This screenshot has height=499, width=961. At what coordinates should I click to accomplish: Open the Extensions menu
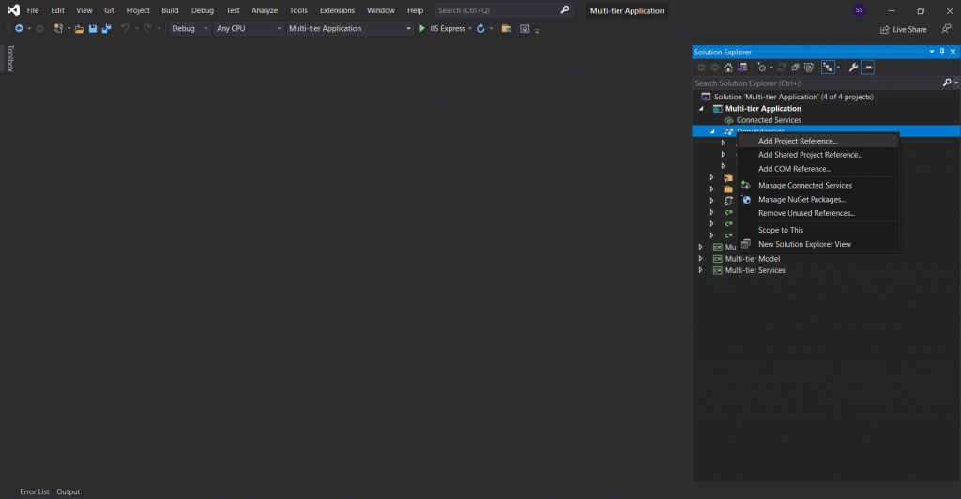[337, 10]
